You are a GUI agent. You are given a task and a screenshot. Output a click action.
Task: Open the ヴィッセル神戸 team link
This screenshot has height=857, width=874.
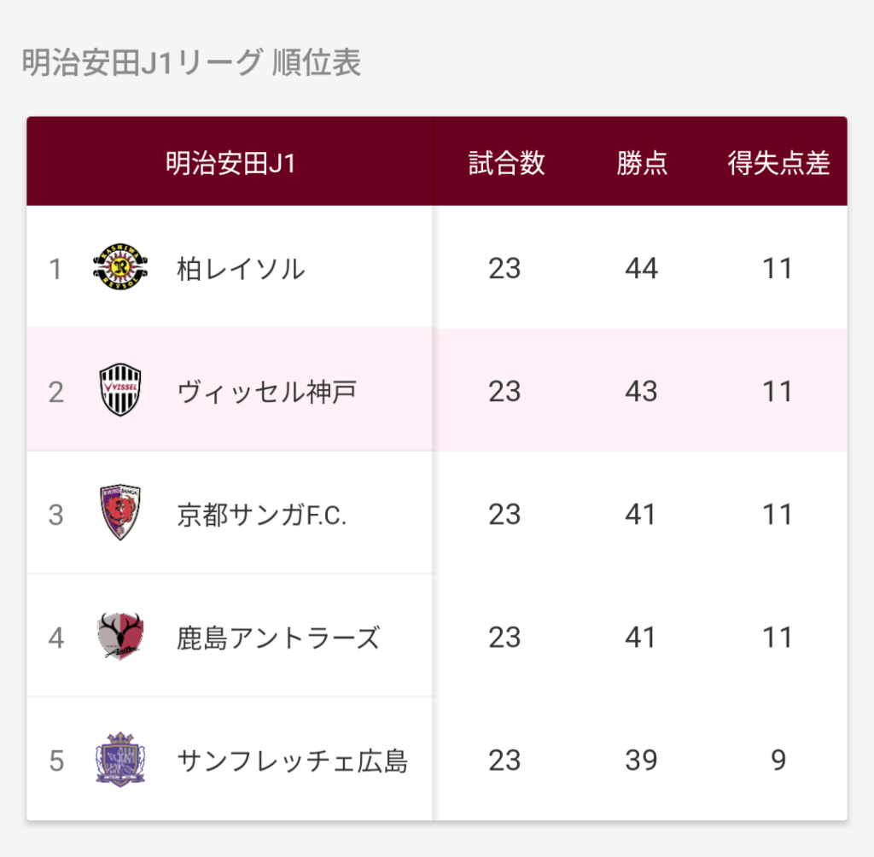[x=266, y=392]
